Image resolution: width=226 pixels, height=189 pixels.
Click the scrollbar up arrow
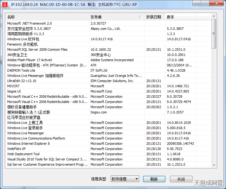click(x=214, y=16)
